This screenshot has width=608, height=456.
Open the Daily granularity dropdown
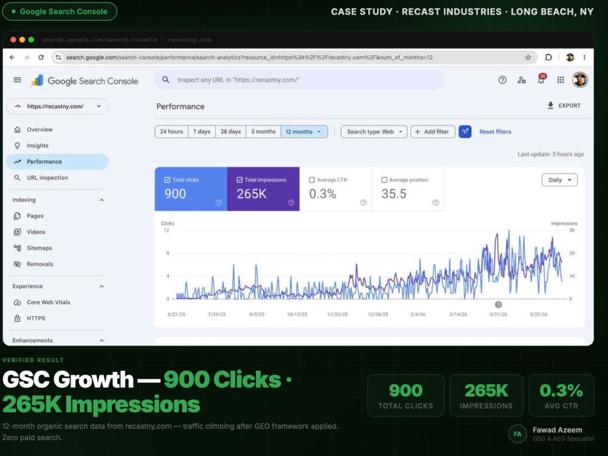(559, 180)
